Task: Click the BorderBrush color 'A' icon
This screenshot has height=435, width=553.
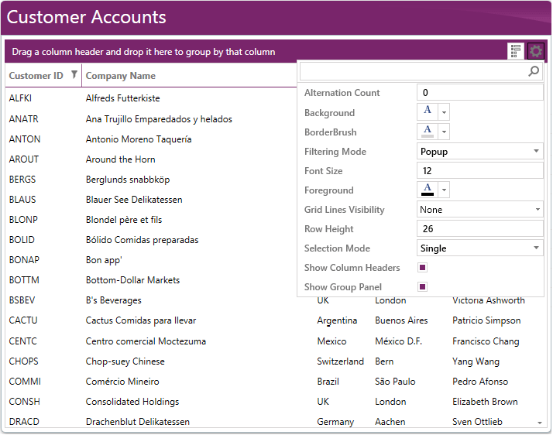Action: click(428, 132)
